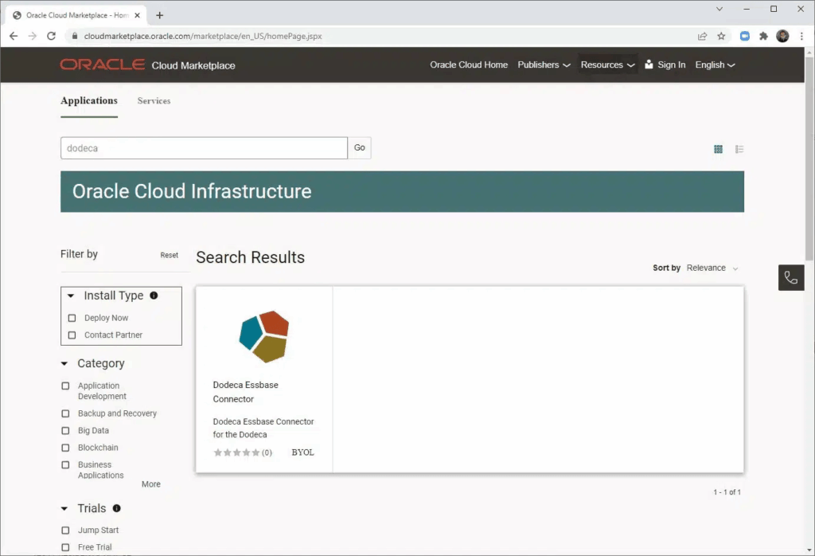Open the Sort by Relevance dropdown

click(712, 268)
